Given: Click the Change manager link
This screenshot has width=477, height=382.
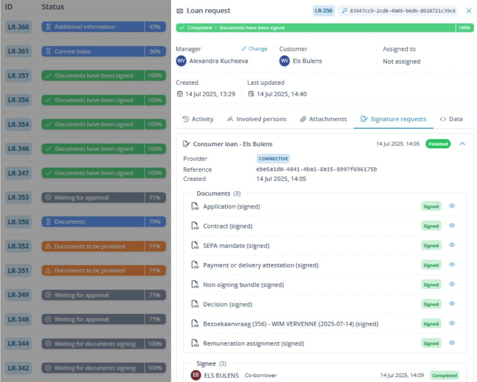Looking at the screenshot, I should [254, 49].
